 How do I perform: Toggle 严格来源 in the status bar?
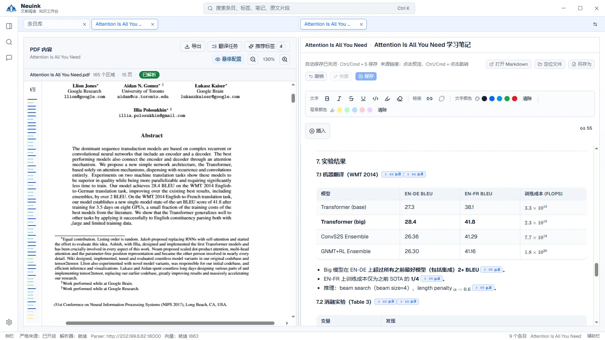click(x=37, y=336)
